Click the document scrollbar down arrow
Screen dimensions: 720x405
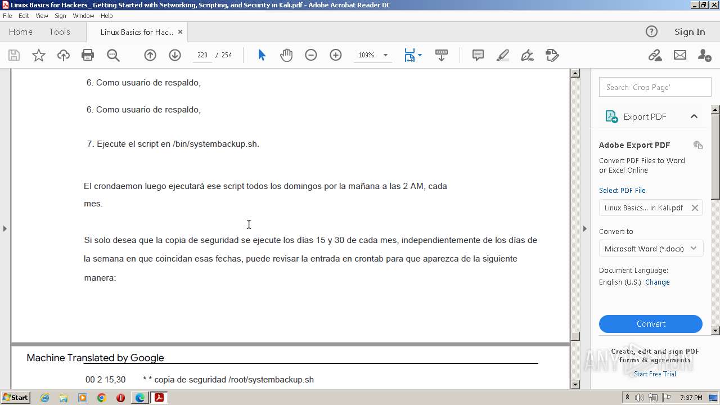pyautogui.click(x=575, y=385)
